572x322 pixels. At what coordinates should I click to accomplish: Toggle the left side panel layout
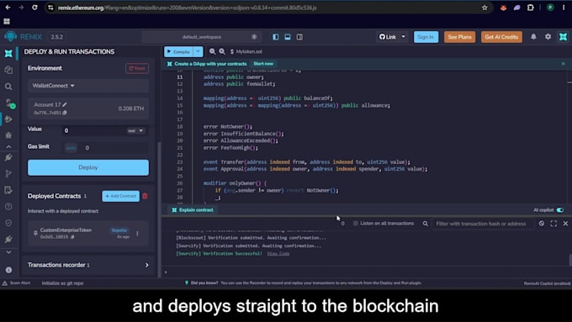pyautogui.click(x=276, y=37)
